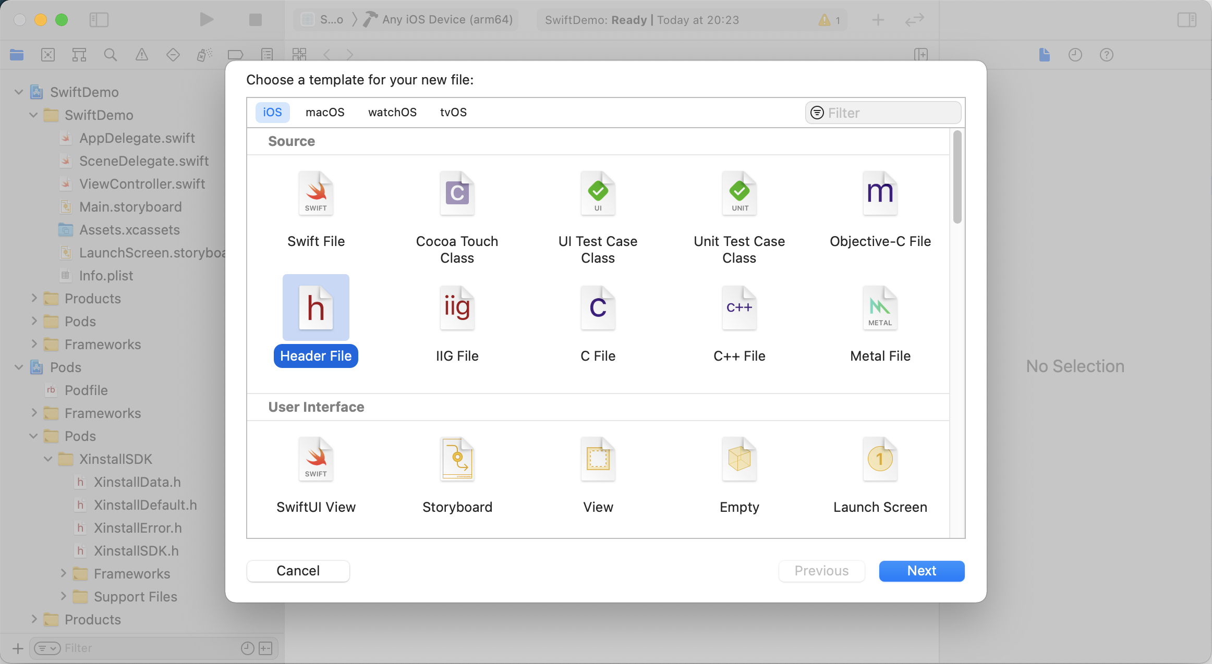Select the UI Test Case Class template

pos(598,218)
